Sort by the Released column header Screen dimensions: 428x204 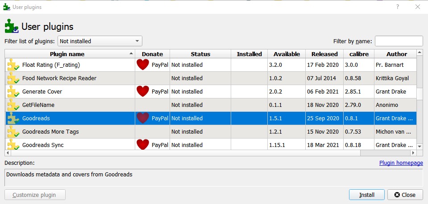(324, 54)
